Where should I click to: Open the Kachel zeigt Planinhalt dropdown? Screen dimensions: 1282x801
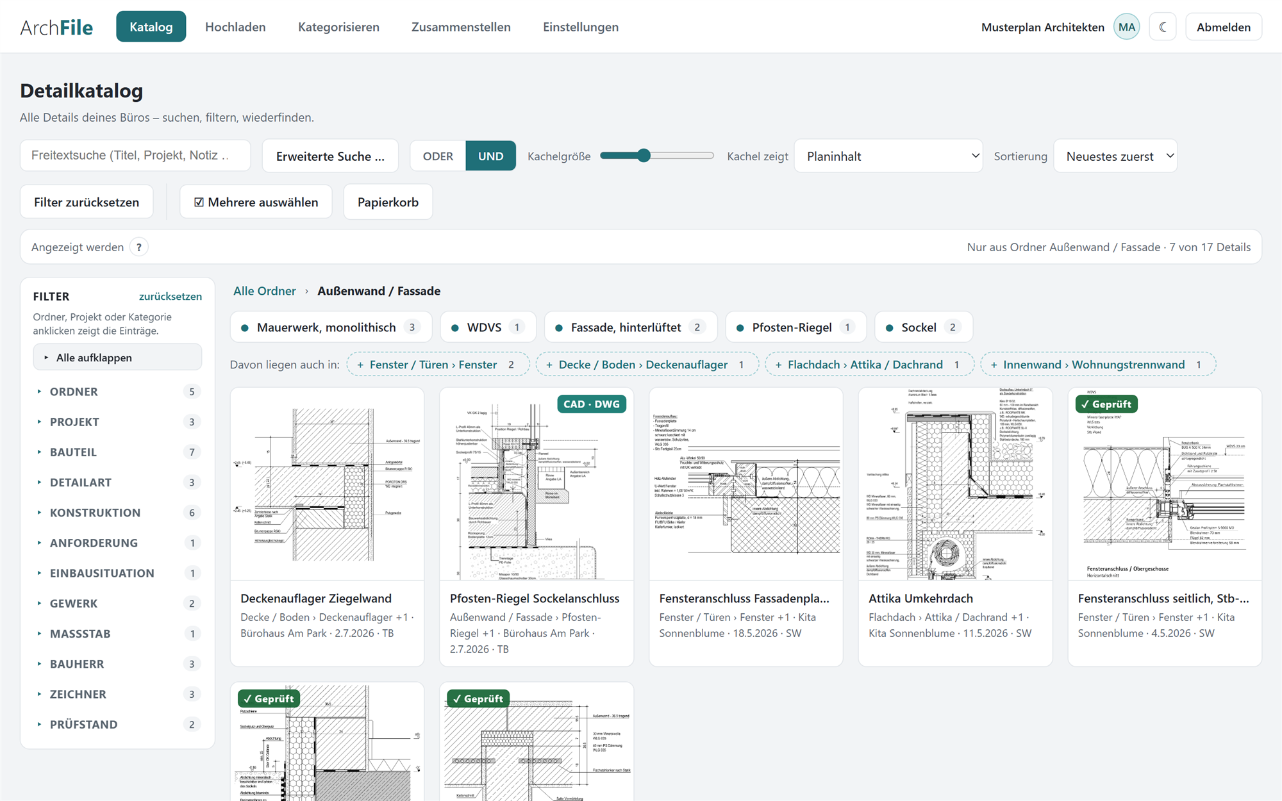tap(888, 156)
